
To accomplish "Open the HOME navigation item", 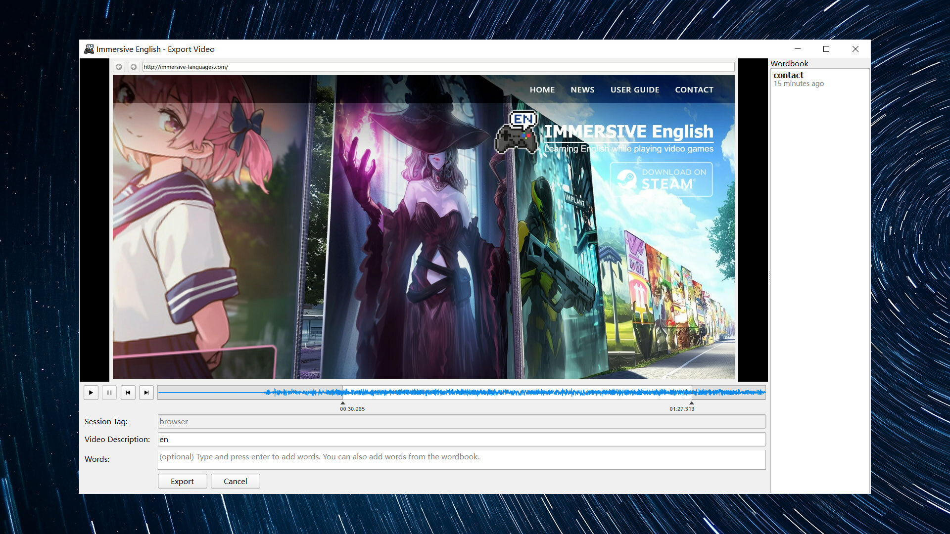I will click(x=542, y=89).
